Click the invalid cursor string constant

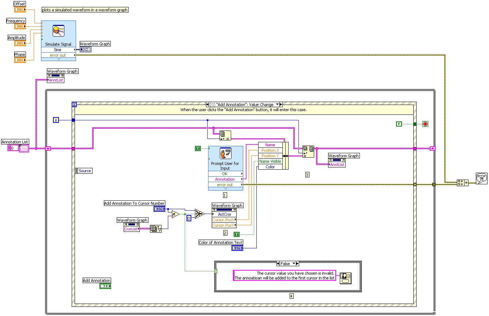click(284, 275)
